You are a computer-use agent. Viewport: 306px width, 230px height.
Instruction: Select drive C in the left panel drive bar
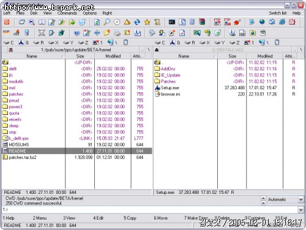tap(9, 43)
